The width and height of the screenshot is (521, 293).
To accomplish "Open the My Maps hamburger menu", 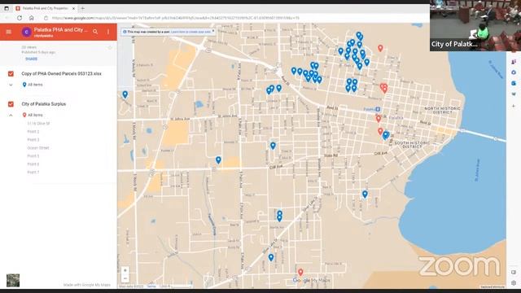I will pyautogui.click(x=9, y=32).
